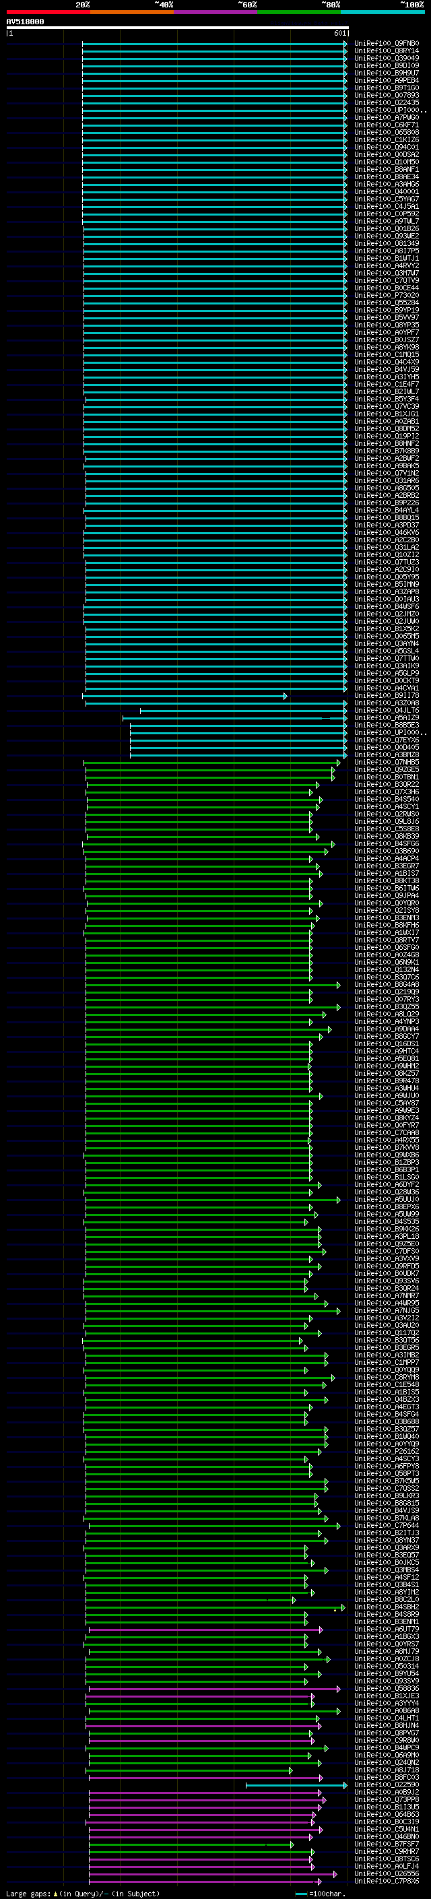Select hit label UniRef100_Q2RWS0
The height and width of the screenshot is (1899, 431).
pyautogui.click(x=387, y=814)
